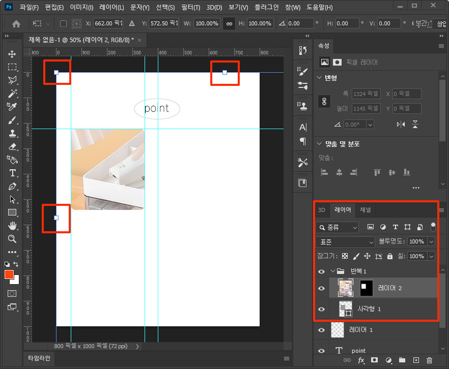Toggle the reference point checkbox
This screenshot has height=369, width=449.
63,23
